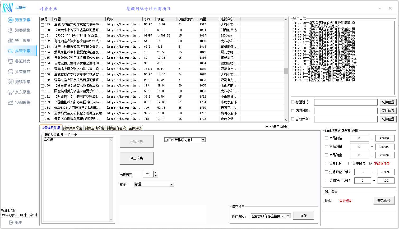The width and height of the screenshot is (399, 229).
Task: Enable the 商品价格 filter checkbox
Action: pos(326,138)
